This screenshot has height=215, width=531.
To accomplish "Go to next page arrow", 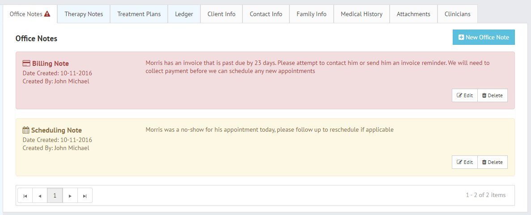I will (x=70, y=195).
